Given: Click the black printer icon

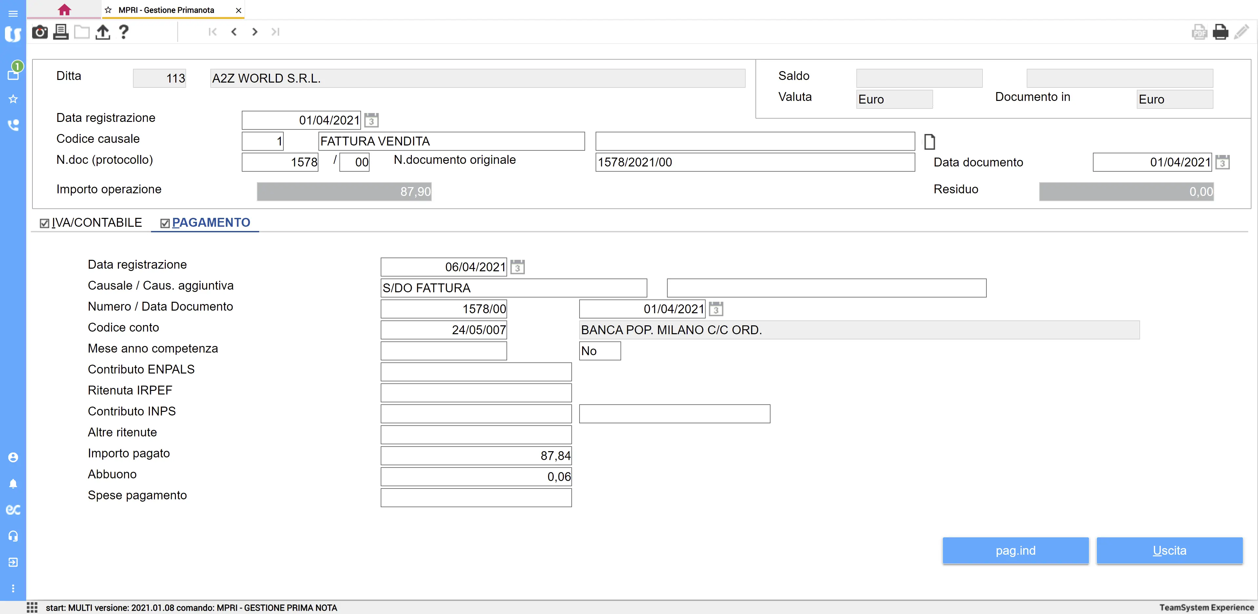Looking at the screenshot, I should click(1220, 32).
